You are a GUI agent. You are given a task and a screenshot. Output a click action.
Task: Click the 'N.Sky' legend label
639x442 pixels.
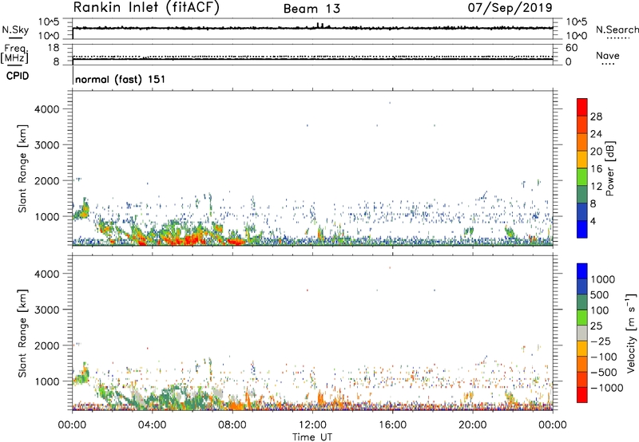pos(15,30)
